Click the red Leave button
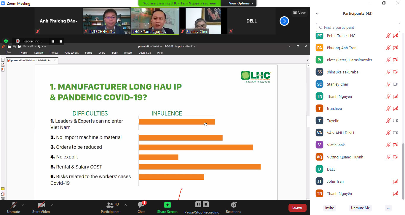This screenshot has height=215, width=405. [297, 208]
